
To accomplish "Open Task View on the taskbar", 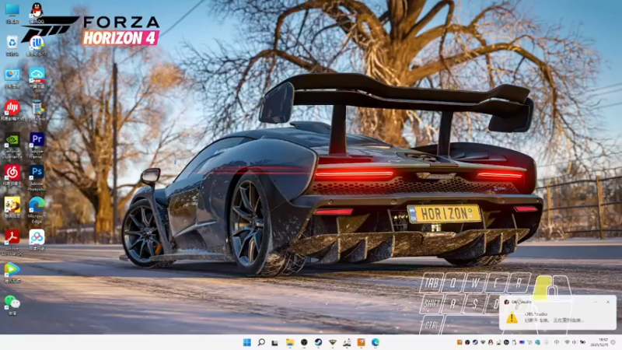I will coord(275,342).
